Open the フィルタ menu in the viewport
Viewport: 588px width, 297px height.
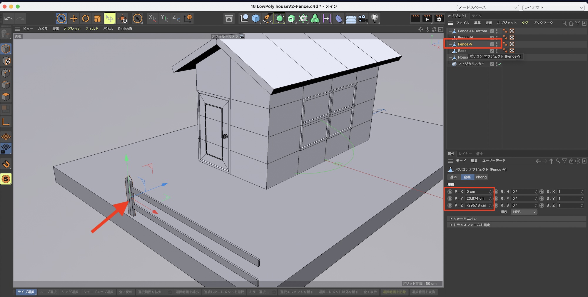click(92, 29)
